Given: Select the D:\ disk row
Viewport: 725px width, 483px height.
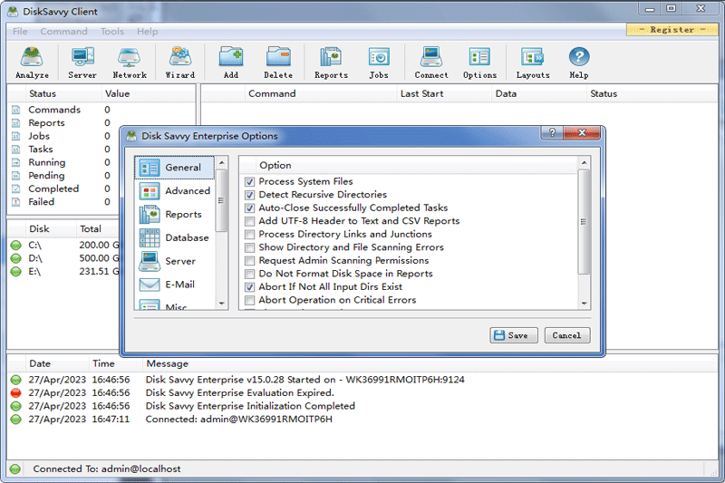Looking at the screenshot, I should (x=63, y=258).
